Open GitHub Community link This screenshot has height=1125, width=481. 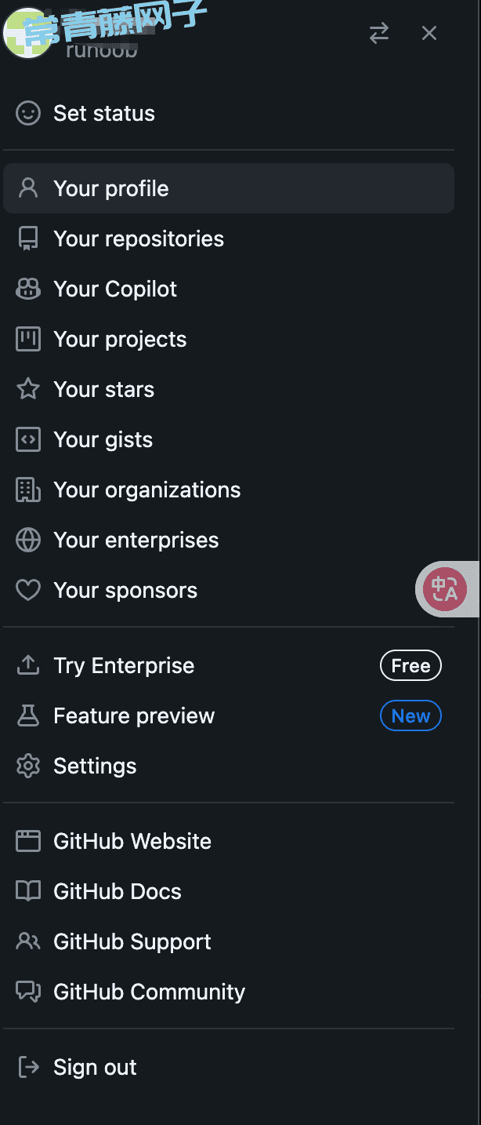tap(229, 992)
